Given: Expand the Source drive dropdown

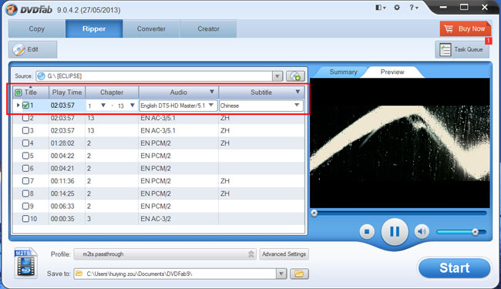Looking at the screenshot, I should tap(277, 76).
